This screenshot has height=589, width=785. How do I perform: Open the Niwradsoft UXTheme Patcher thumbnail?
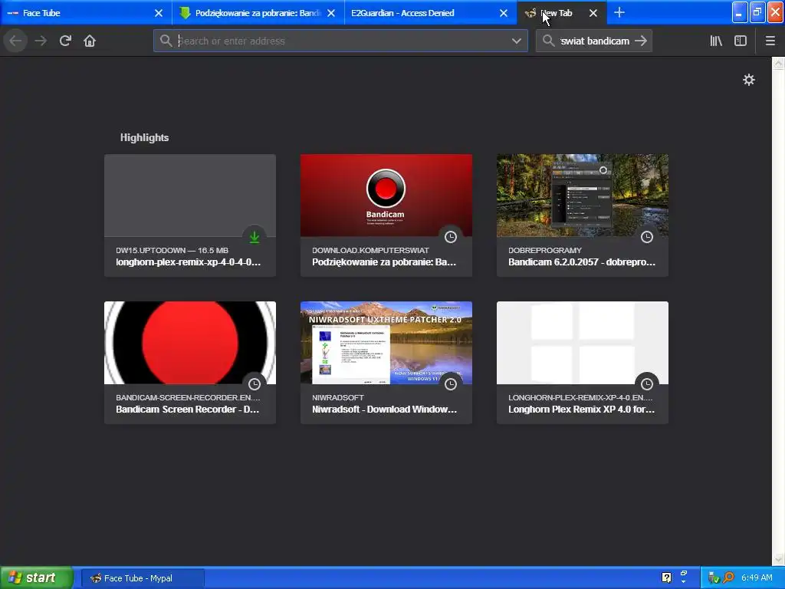point(386,343)
